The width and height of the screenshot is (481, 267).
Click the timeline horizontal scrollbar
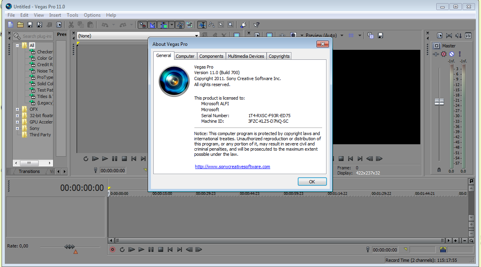pos(279,241)
